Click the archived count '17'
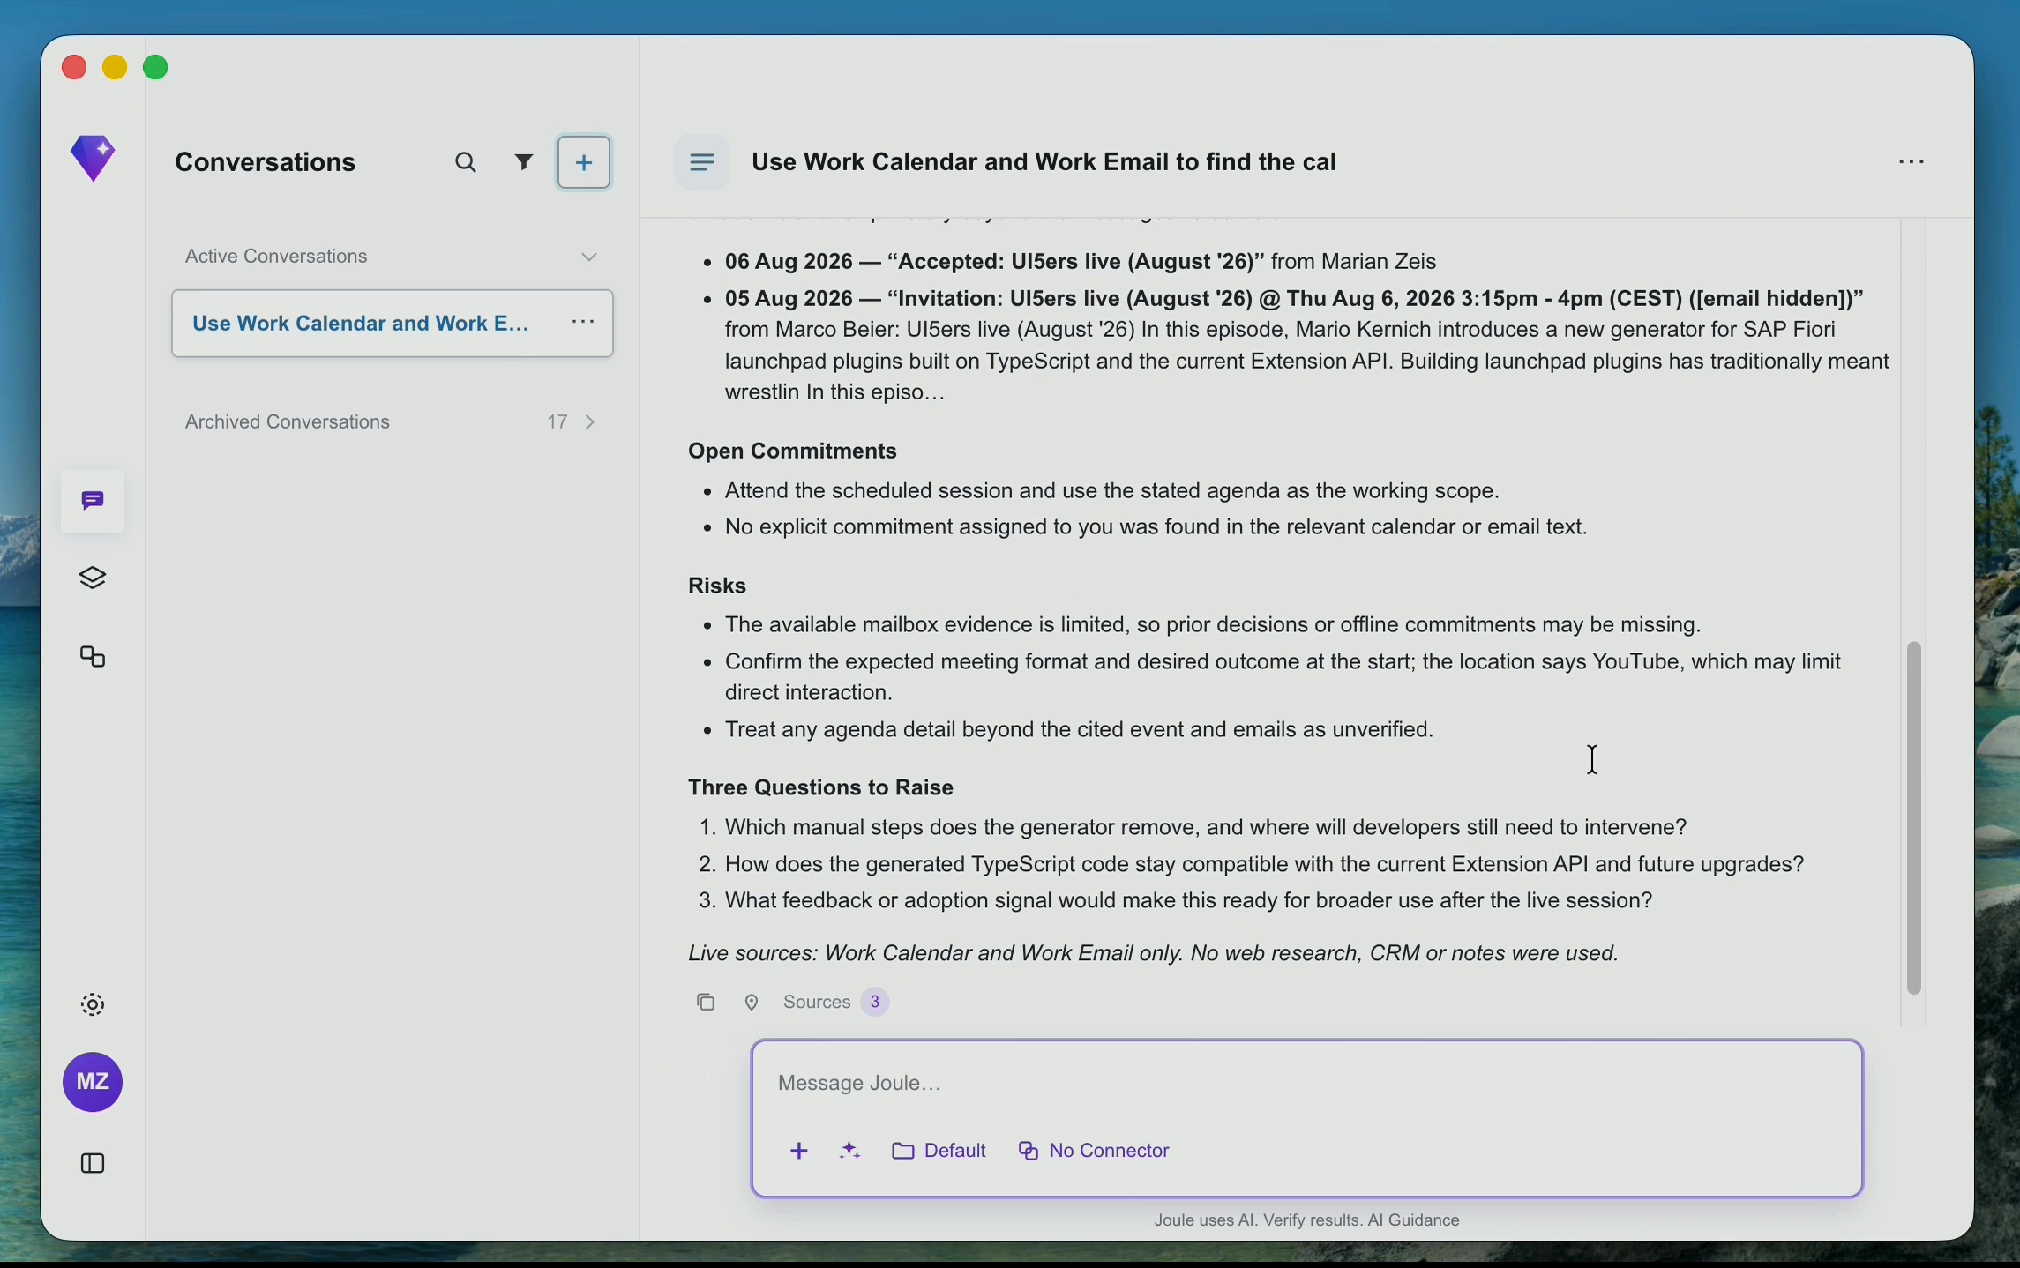 [x=557, y=422]
